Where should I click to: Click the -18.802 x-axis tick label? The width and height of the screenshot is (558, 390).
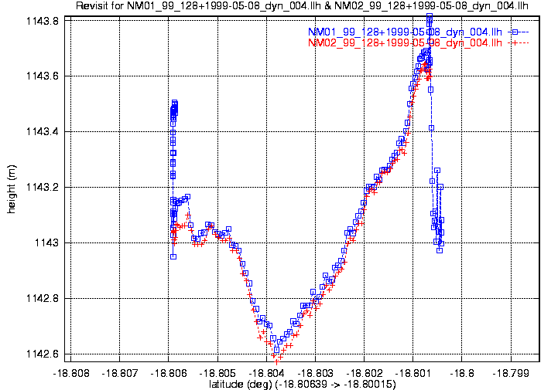coord(365,372)
